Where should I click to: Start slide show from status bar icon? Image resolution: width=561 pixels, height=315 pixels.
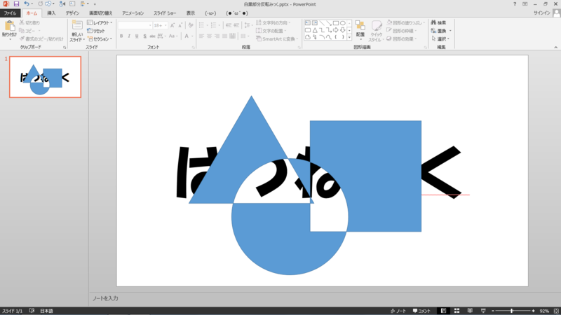[483, 311]
